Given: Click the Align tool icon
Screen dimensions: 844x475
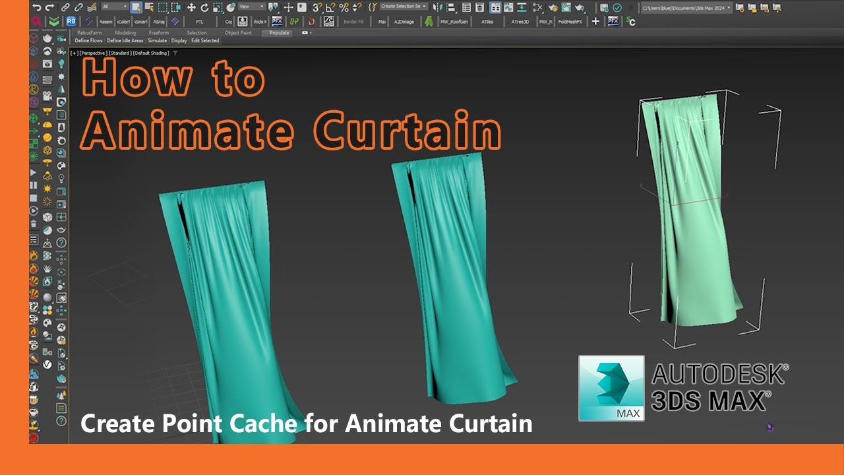Looking at the screenshot, I should 452,7.
